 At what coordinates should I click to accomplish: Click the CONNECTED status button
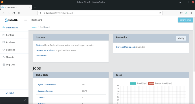coord(185,20)
